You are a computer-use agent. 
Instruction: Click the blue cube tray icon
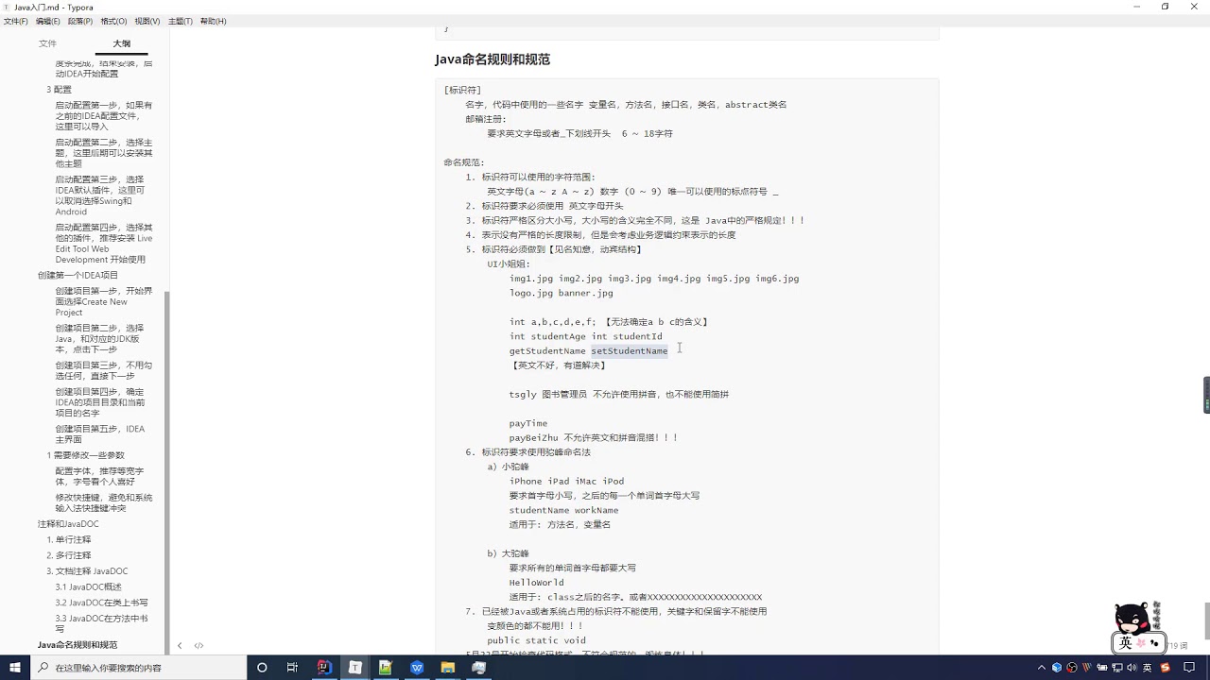pos(1057,668)
